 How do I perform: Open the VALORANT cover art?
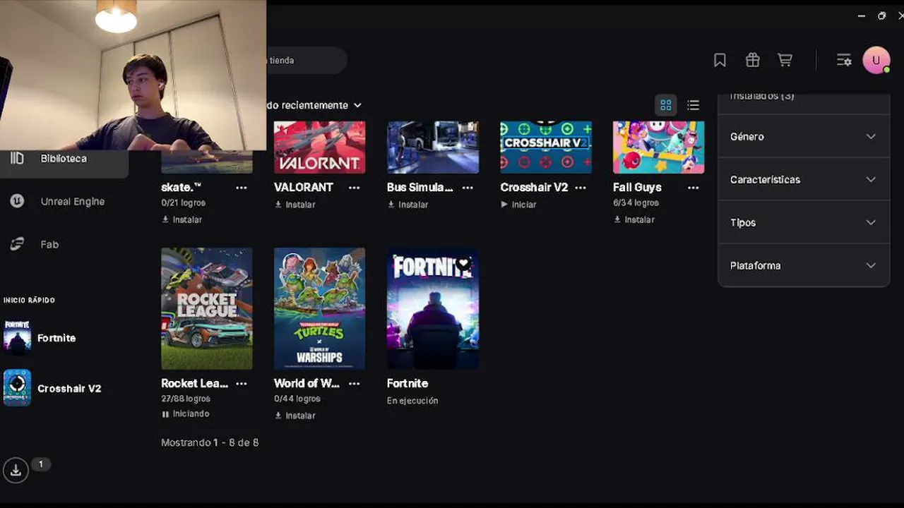[x=320, y=147]
